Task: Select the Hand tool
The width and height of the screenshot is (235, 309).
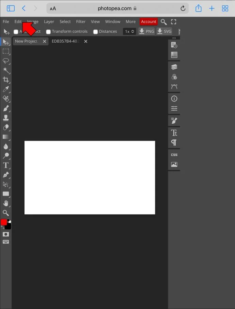Action: pos(6,203)
